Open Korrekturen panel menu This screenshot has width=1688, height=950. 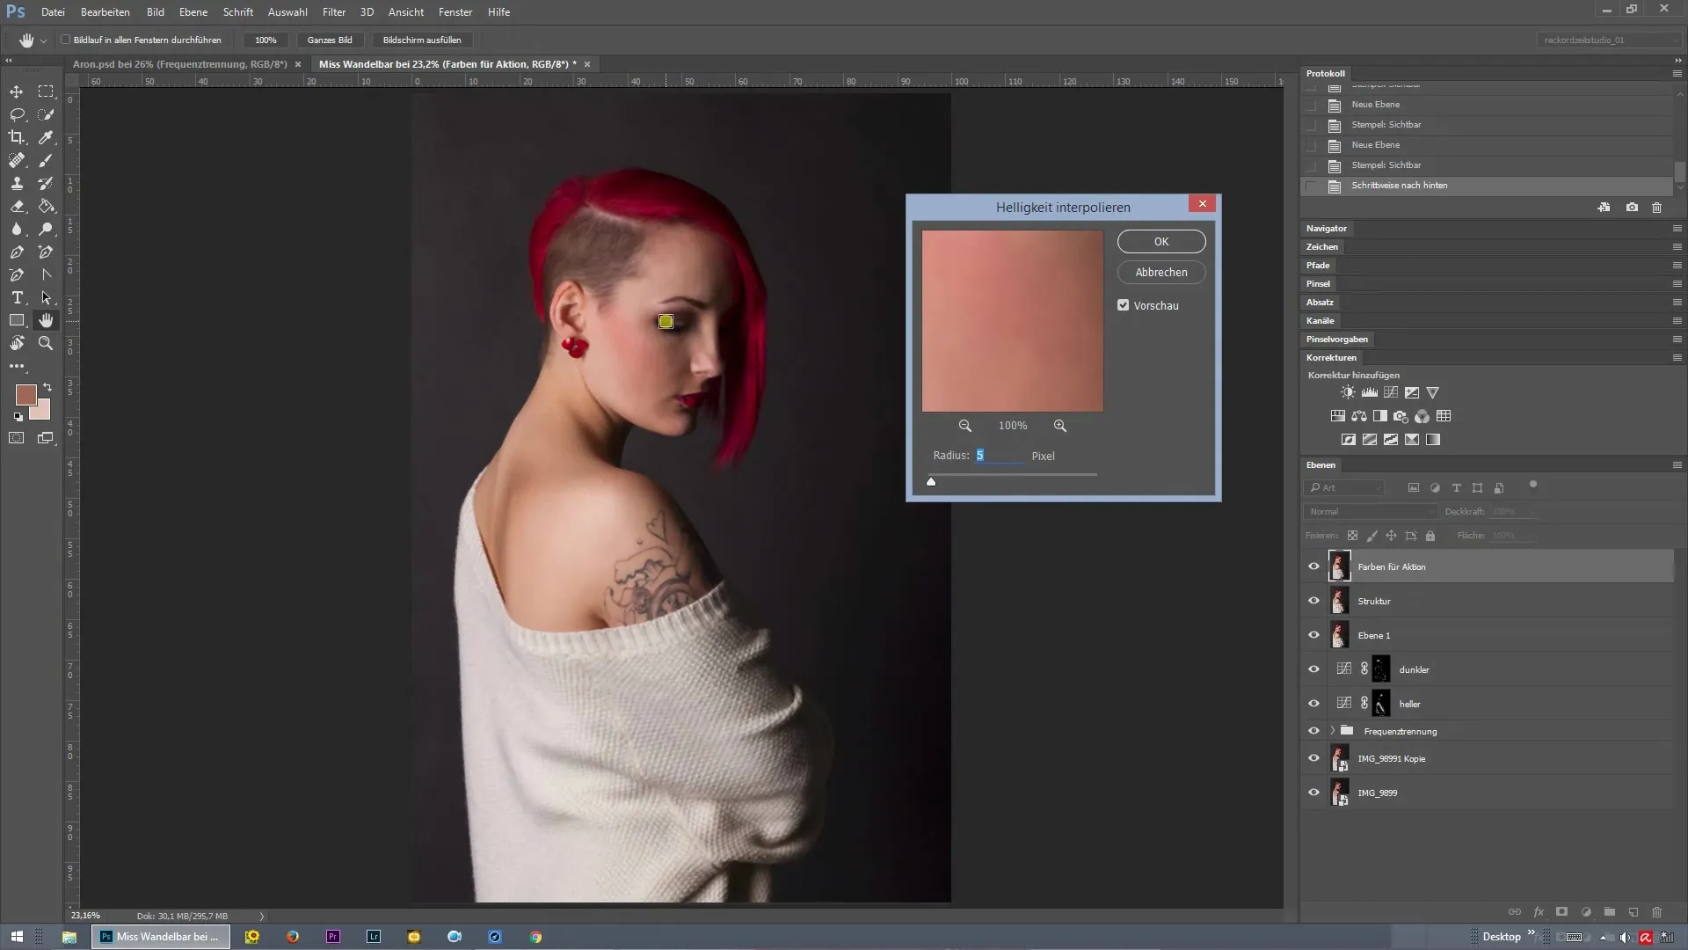click(x=1677, y=358)
